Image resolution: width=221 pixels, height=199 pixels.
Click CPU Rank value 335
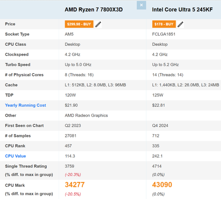pos(156,146)
